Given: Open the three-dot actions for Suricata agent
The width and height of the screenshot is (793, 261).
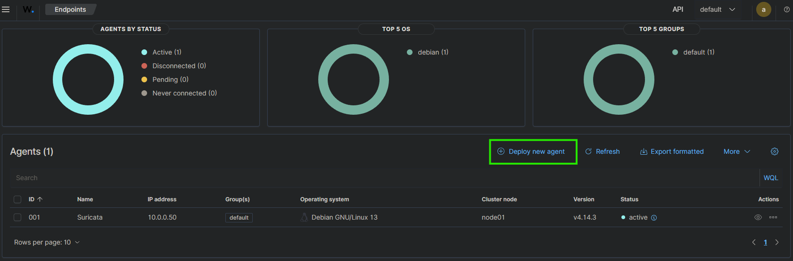Looking at the screenshot, I should pos(773,217).
